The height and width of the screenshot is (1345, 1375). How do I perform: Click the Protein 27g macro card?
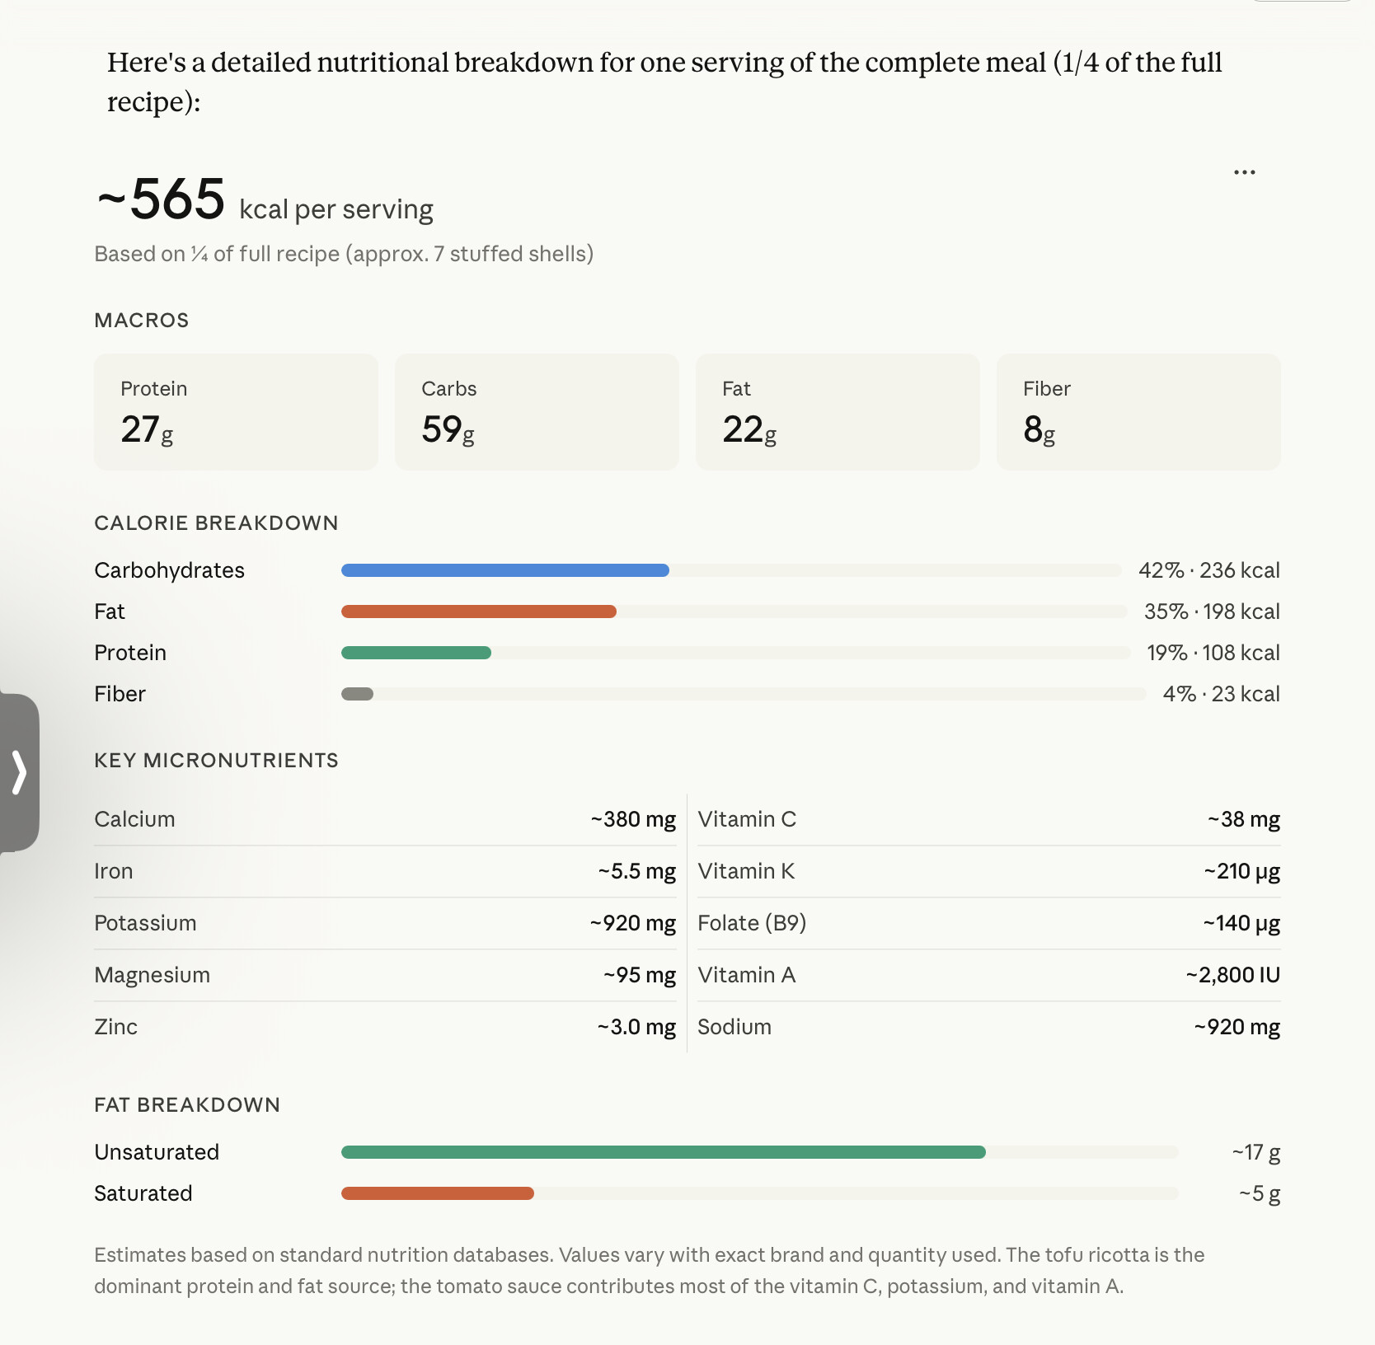[236, 412]
